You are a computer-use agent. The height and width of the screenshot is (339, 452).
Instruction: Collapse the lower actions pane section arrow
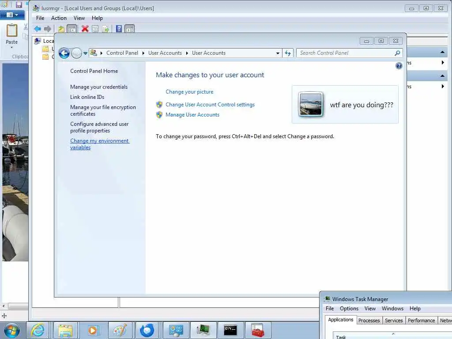click(442, 76)
